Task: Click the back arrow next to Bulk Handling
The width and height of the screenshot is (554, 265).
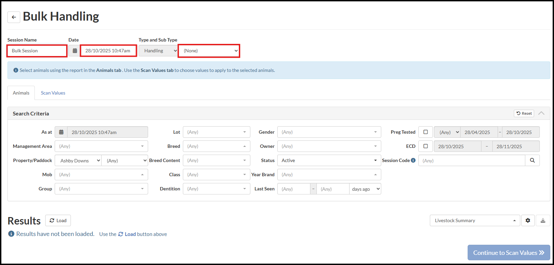Action: coord(14,17)
